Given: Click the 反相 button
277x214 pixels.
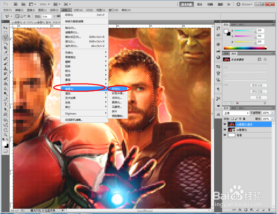Looking at the screenshot, I should click(x=258, y=97).
